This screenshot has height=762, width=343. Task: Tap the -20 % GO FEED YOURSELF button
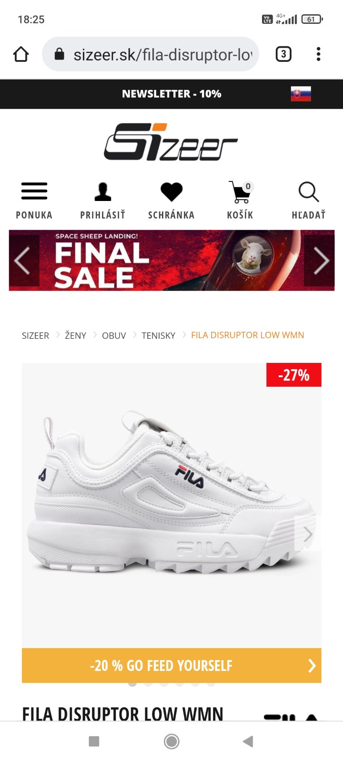(x=171, y=665)
